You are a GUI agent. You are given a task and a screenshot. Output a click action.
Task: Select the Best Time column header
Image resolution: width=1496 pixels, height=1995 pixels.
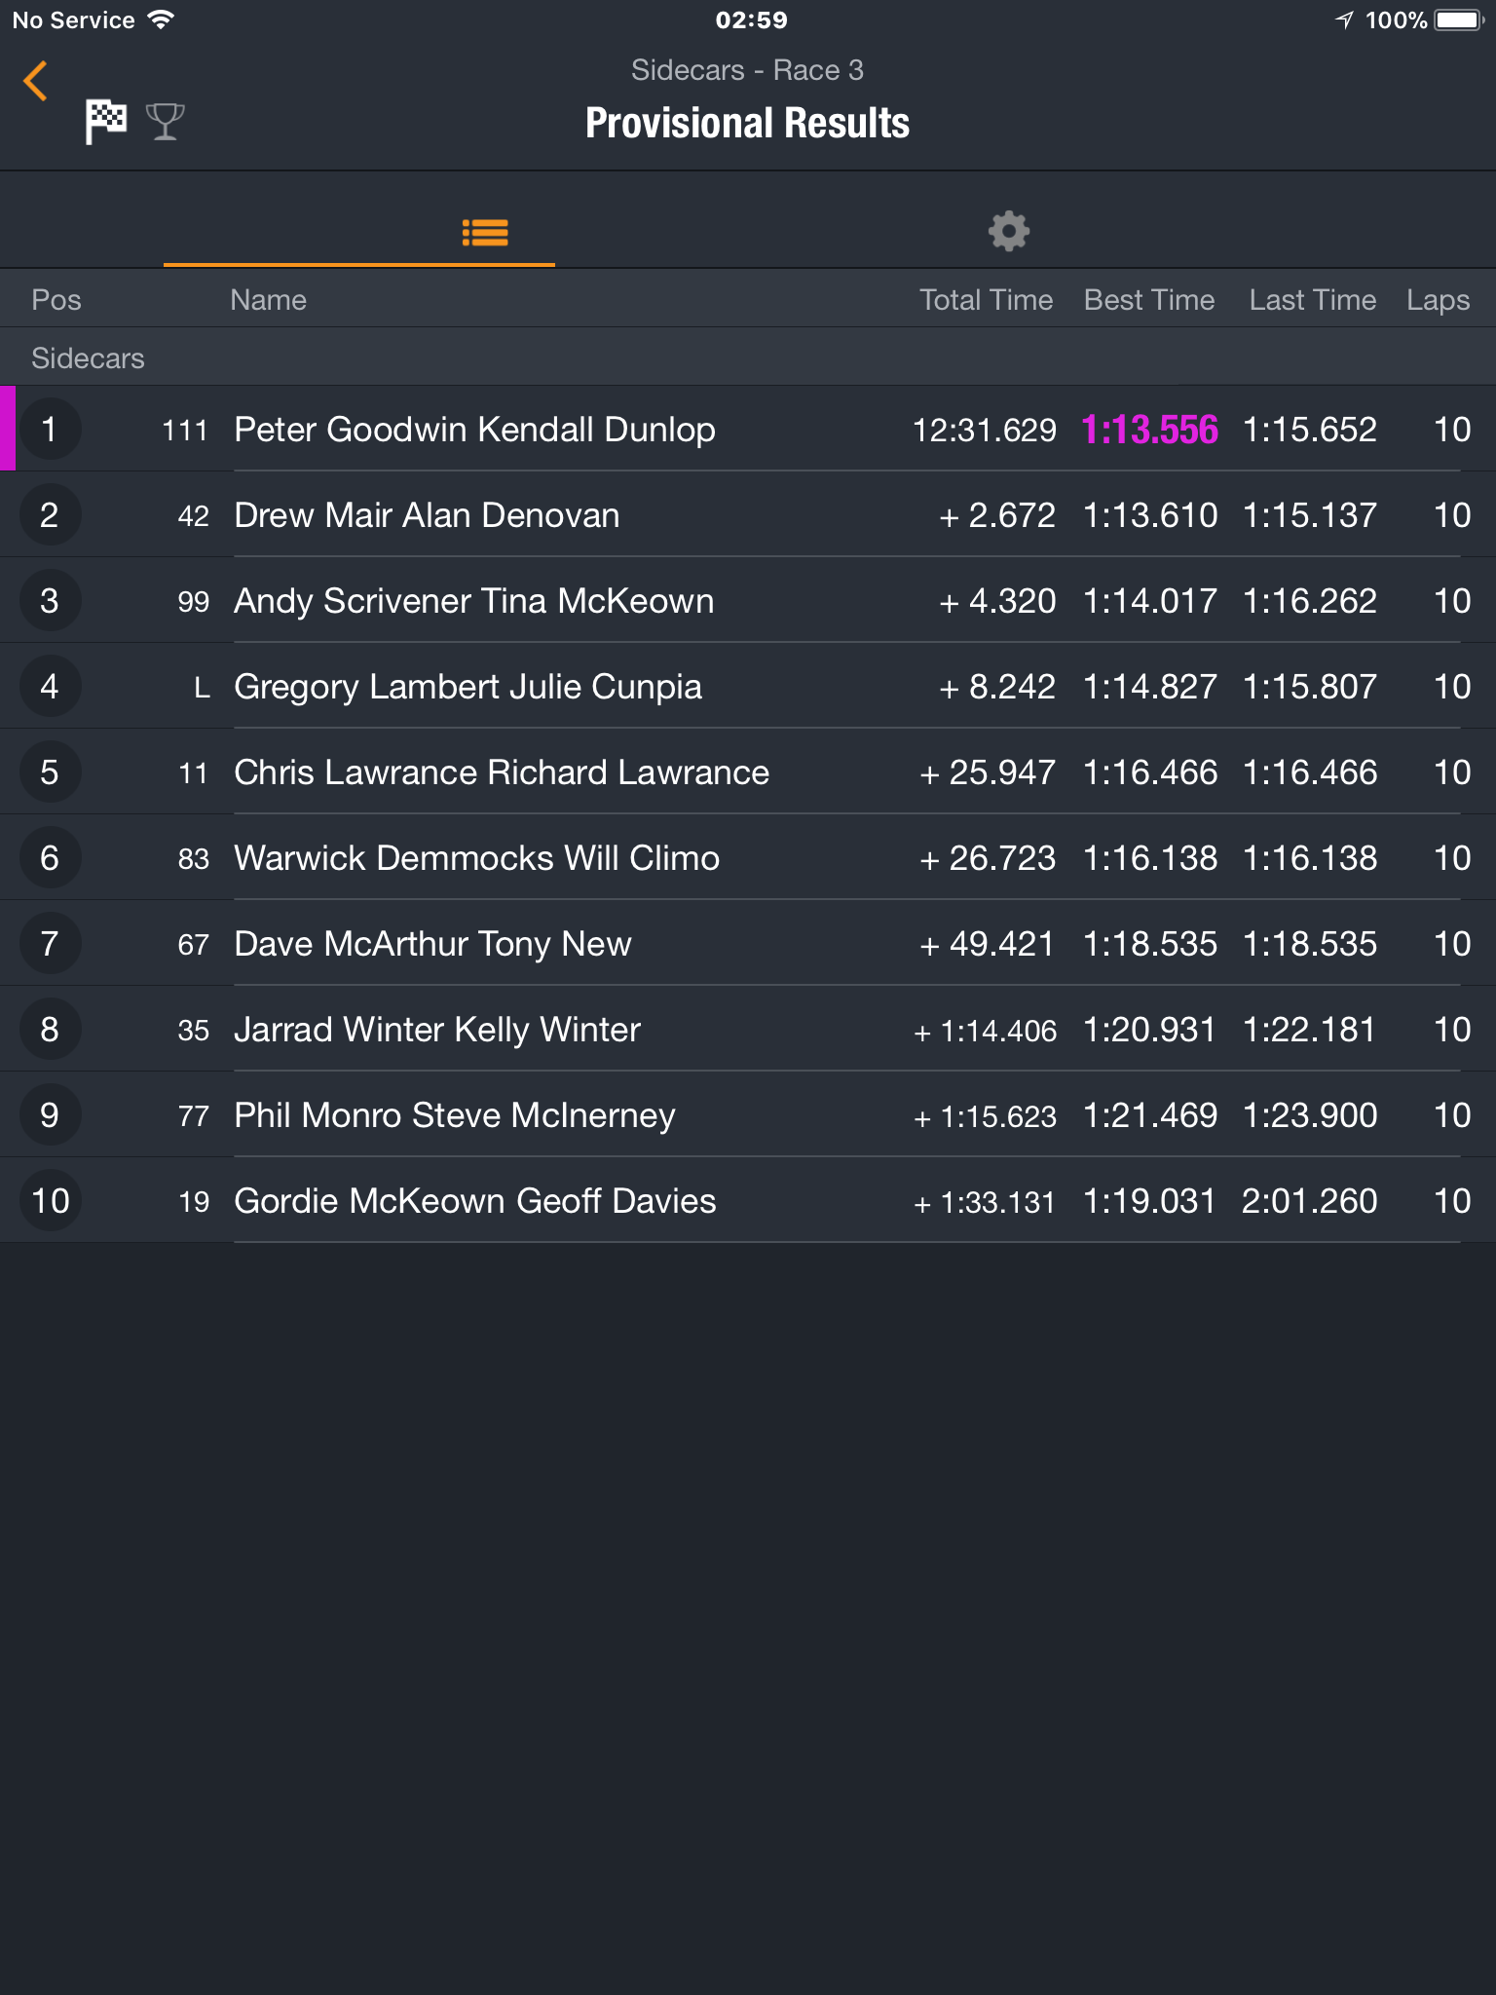[x=1149, y=299]
